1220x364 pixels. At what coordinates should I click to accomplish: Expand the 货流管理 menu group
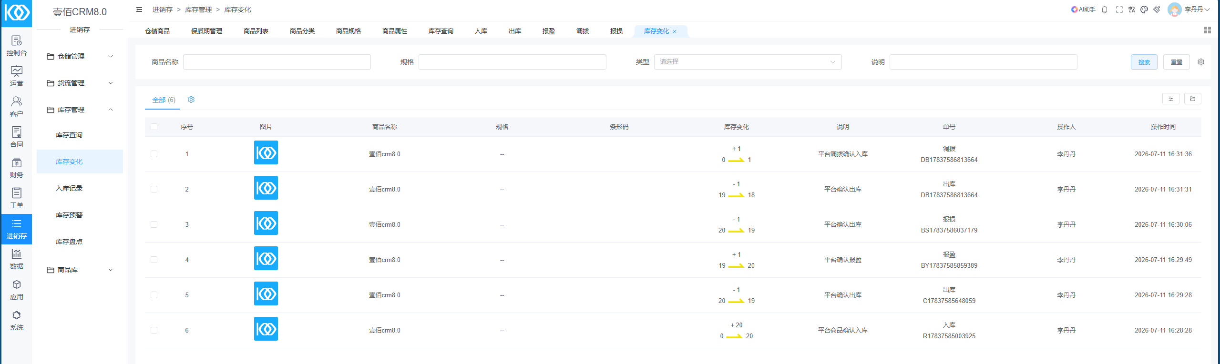coord(80,83)
